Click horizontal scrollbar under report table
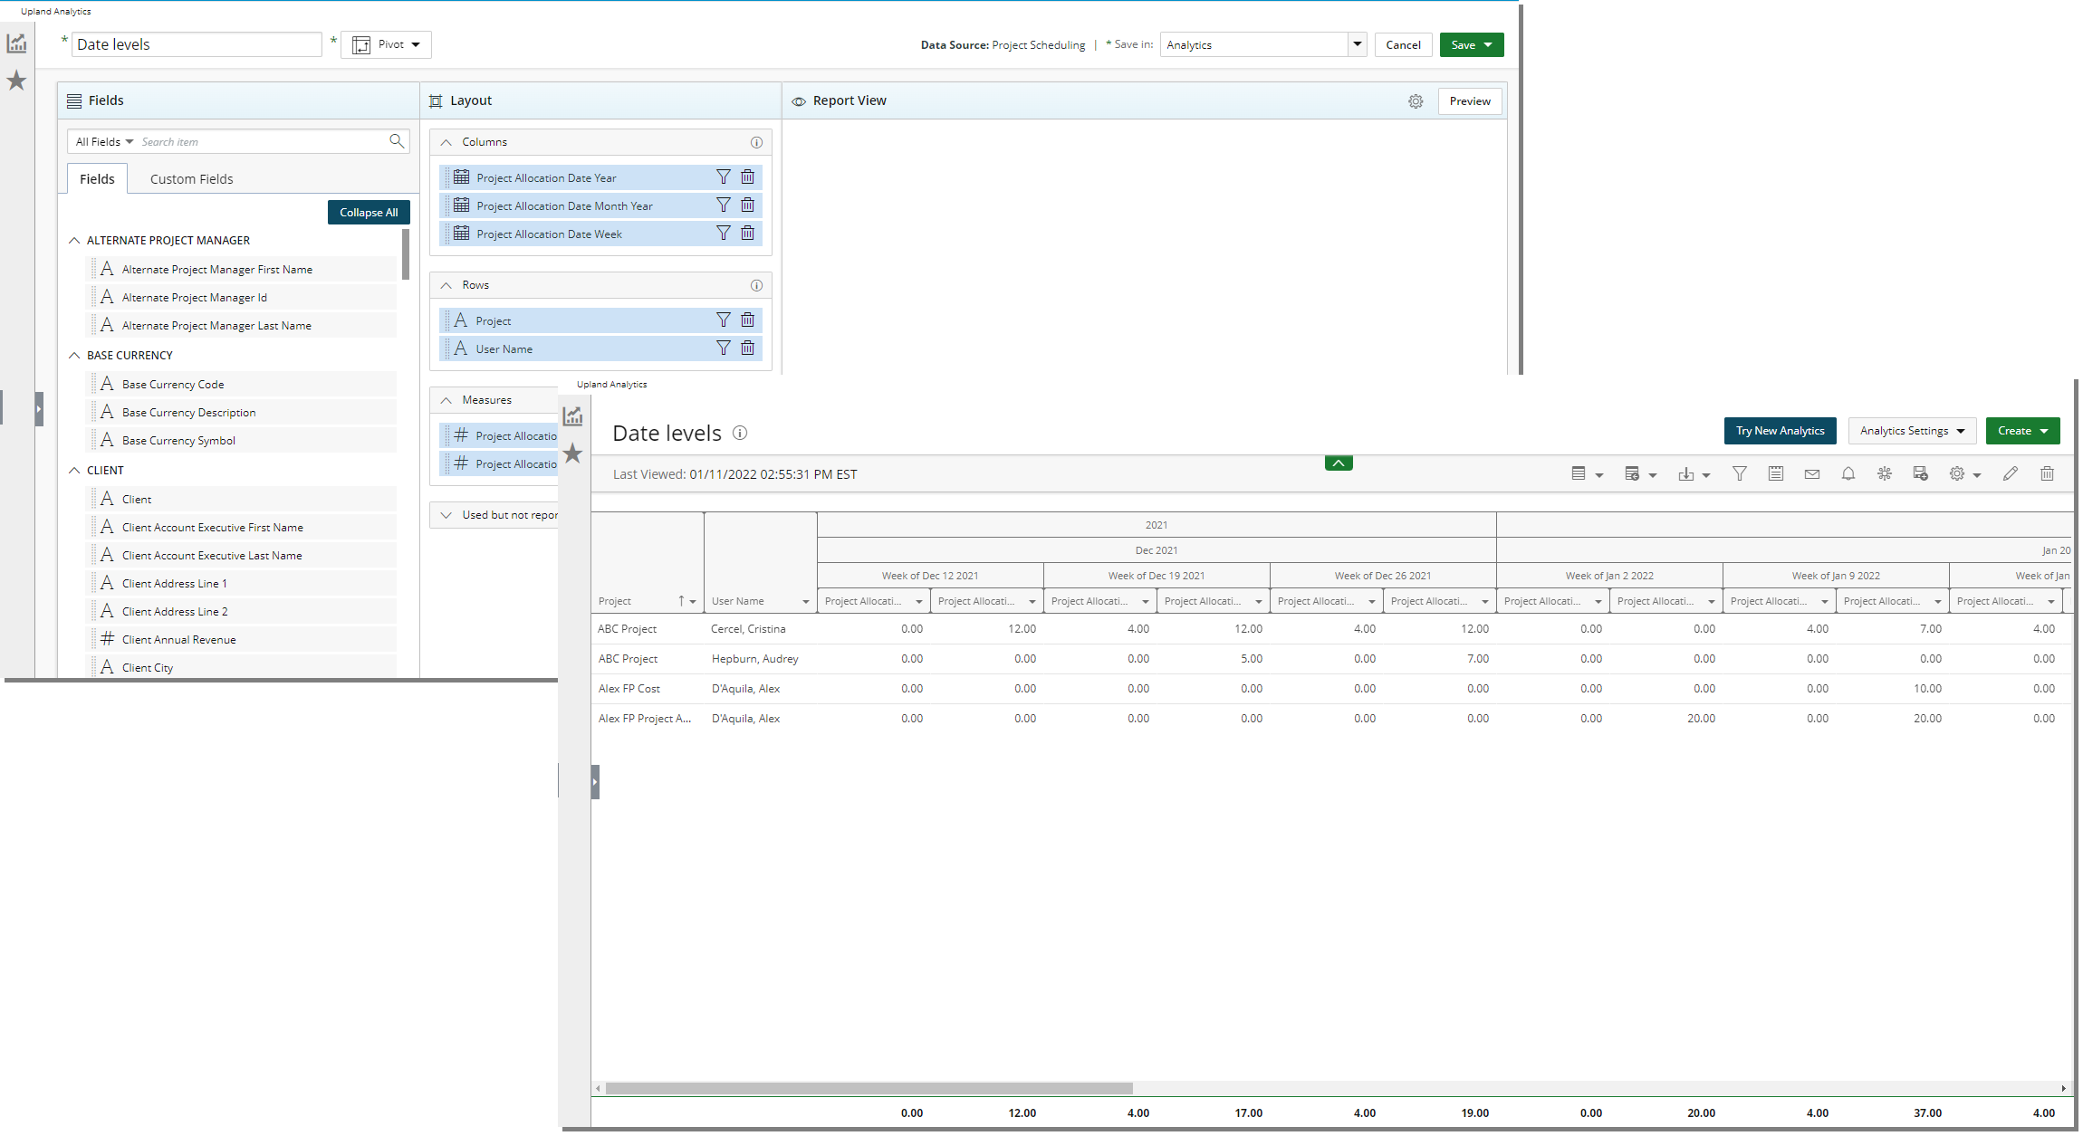Viewport: 2083px width, 1136px height. click(869, 1088)
